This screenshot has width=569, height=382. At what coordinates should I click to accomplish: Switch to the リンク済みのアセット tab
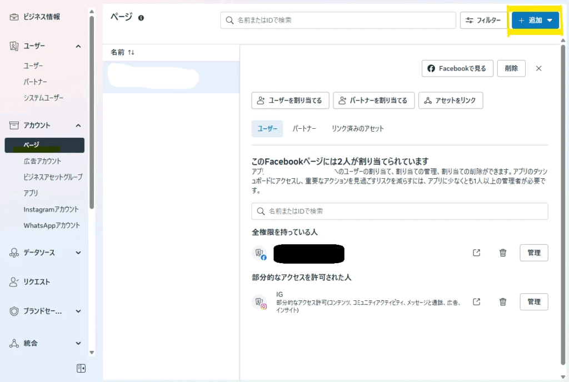357,128
